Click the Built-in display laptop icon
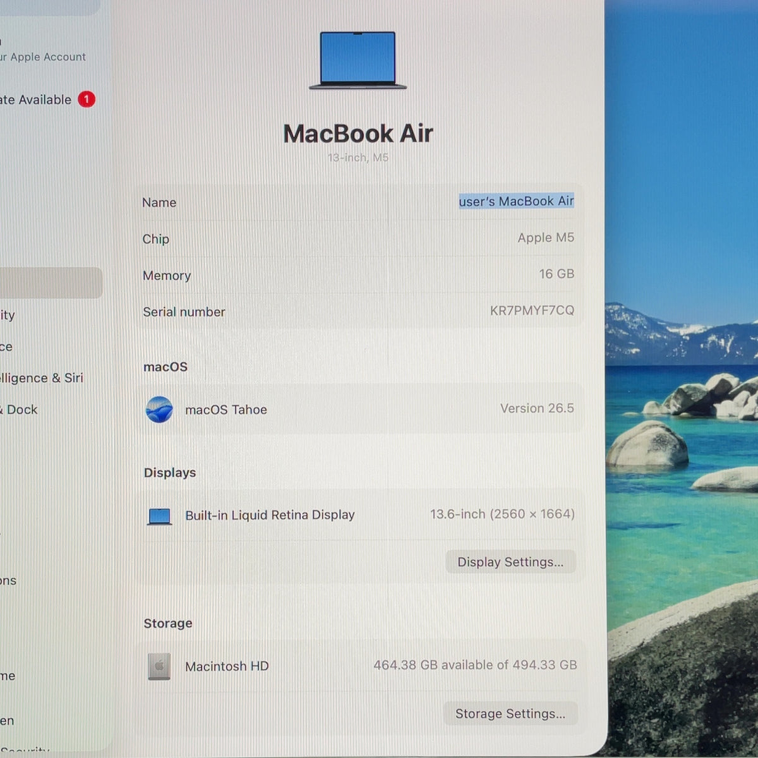 pos(159,517)
